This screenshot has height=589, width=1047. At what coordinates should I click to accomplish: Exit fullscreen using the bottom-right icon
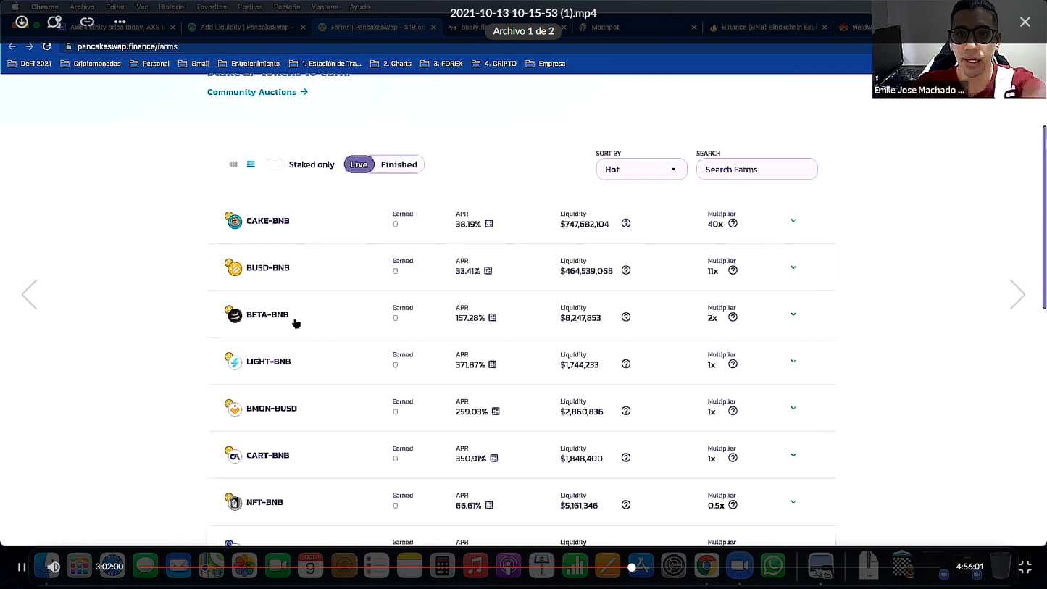tap(1025, 567)
